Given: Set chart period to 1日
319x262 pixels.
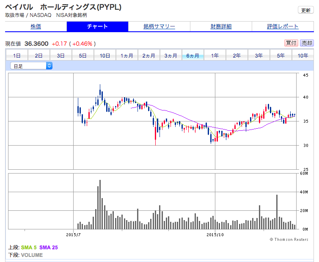Looking at the screenshot, I should pos(16,55).
